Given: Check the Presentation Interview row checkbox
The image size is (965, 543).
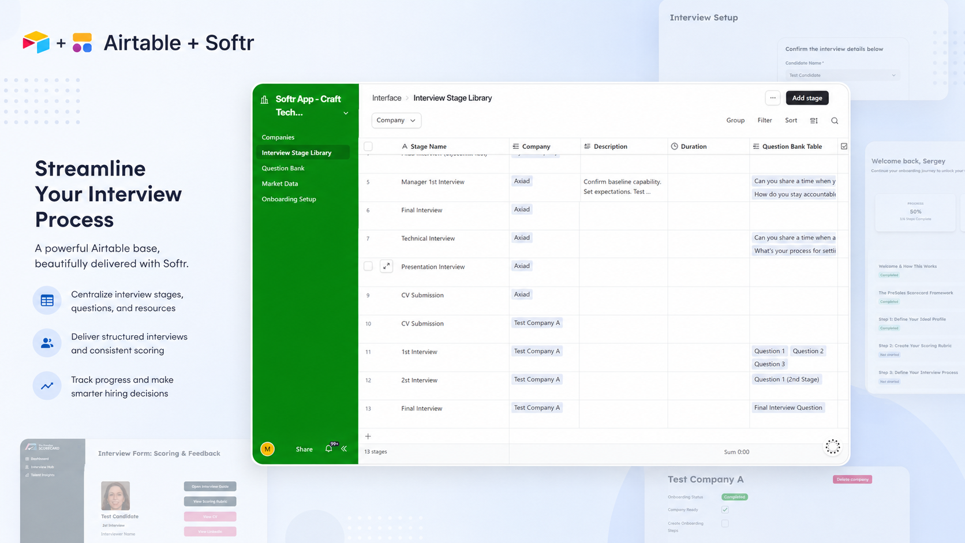Looking at the screenshot, I should pos(368,266).
